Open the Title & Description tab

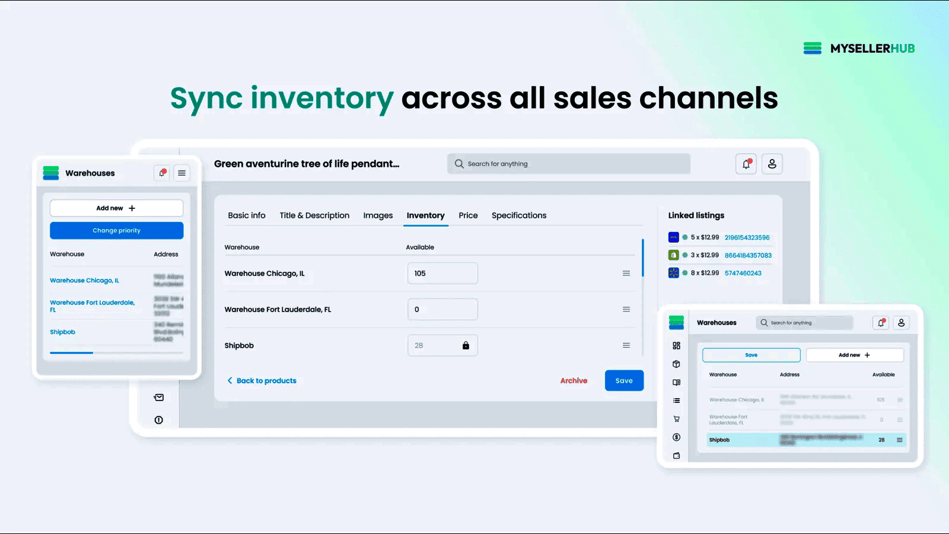[314, 215]
